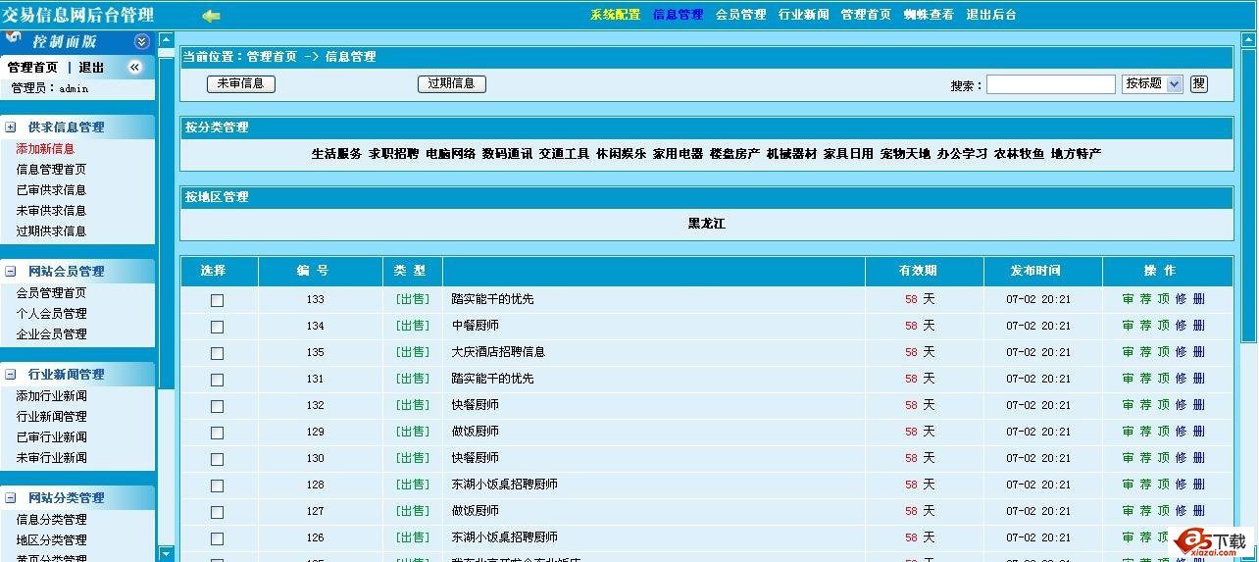Open the 中餐厨师 listing title
1259x562 pixels.
(x=475, y=326)
